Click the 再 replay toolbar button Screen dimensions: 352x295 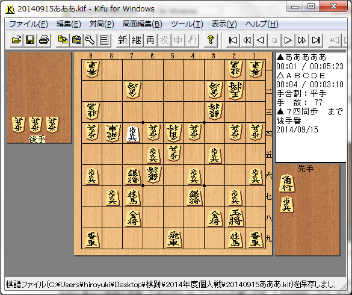point(150,40)
